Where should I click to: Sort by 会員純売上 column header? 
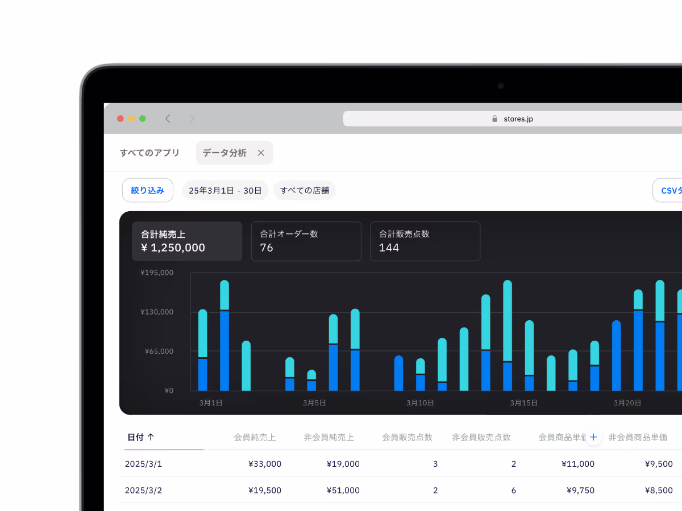click(255, 437)
